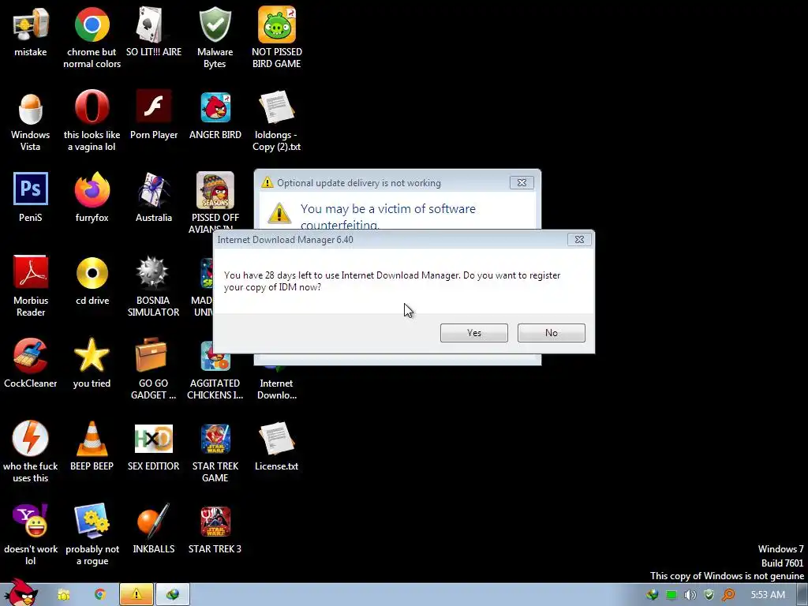808x606 pixels.
Task: Select the License.txt file icon
Action: [277, 447]
